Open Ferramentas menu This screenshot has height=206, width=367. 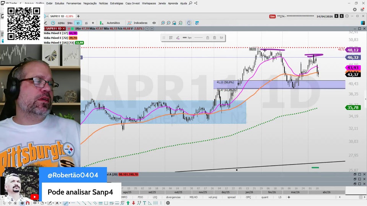[x=74, y=3]
